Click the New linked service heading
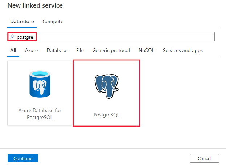 click(35, 6)
